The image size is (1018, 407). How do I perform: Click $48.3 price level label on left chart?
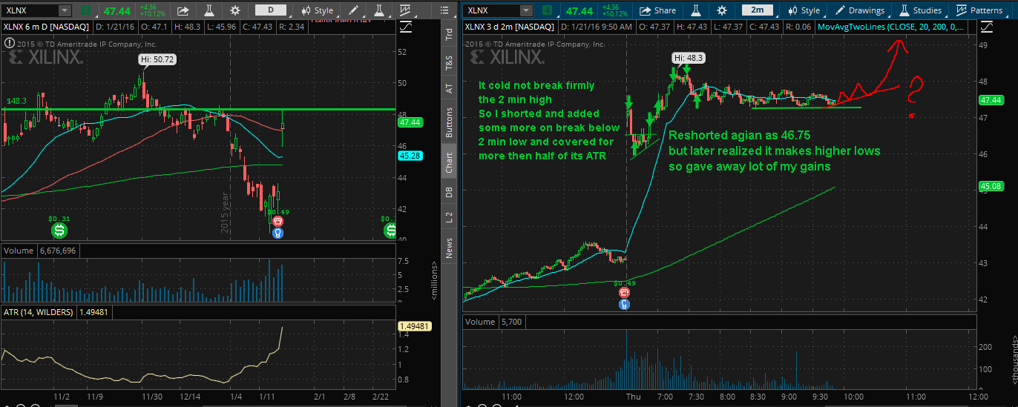16,99
